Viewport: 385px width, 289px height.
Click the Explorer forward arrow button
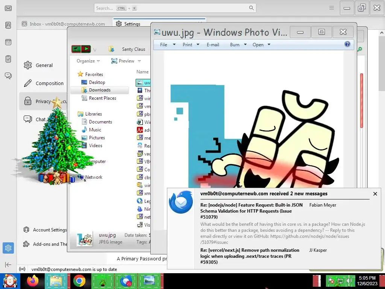pos(86,49)
